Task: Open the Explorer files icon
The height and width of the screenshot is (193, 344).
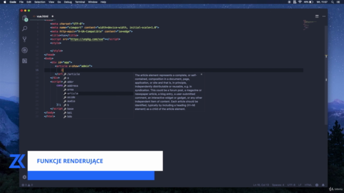Action: (25, 18)
